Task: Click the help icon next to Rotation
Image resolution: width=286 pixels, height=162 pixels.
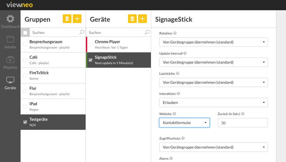Action: tap(175, 33)
